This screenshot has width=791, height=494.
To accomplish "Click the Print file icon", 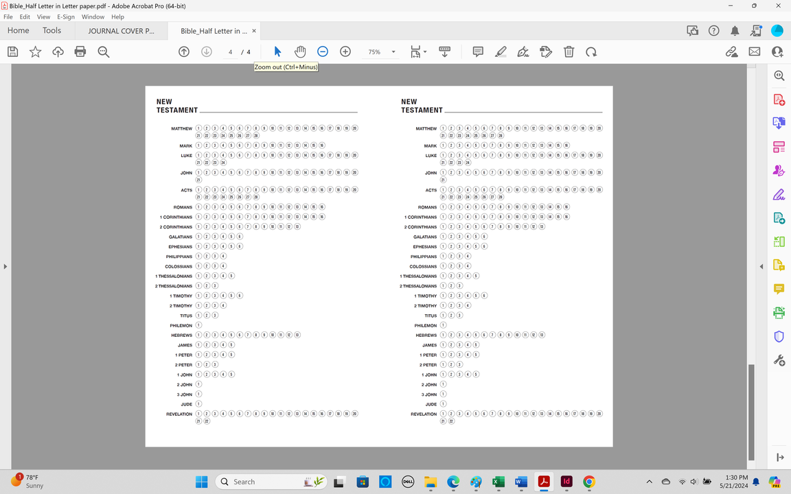I will [80, 51].
